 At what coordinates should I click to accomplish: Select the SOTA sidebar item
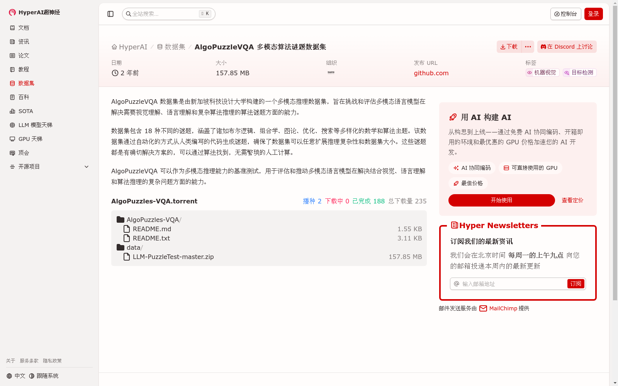point(26,111)
